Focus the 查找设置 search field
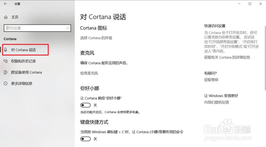Screen dimensions: 266x147 click(37, 28)
